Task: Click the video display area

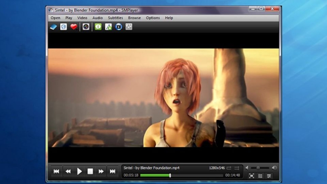Action: click(163, 98)
